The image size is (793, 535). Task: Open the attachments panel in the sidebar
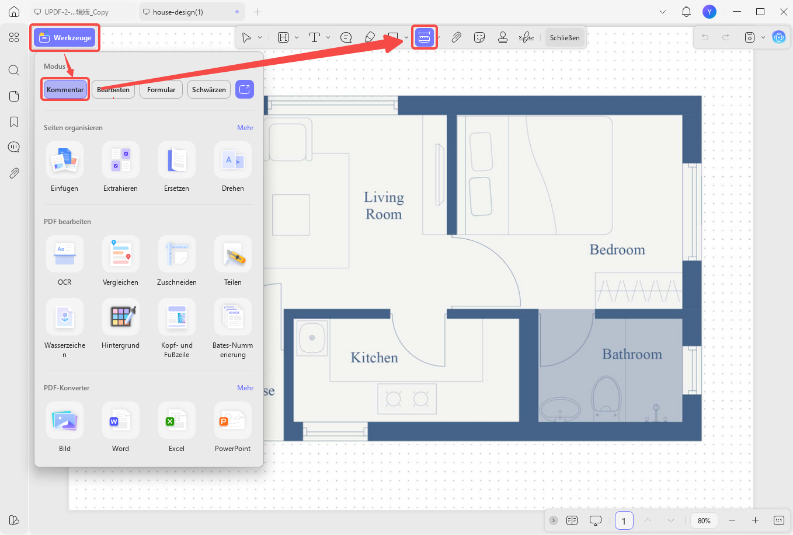pos(14,173)
